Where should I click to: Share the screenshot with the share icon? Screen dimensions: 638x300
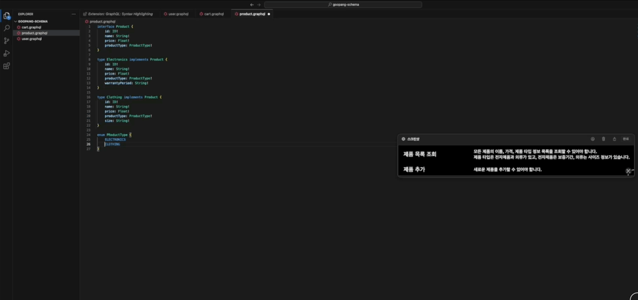tap(614, 139)
